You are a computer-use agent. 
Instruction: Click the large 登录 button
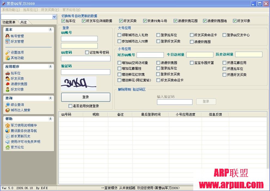pyautogui.click(x=85, y=97)
